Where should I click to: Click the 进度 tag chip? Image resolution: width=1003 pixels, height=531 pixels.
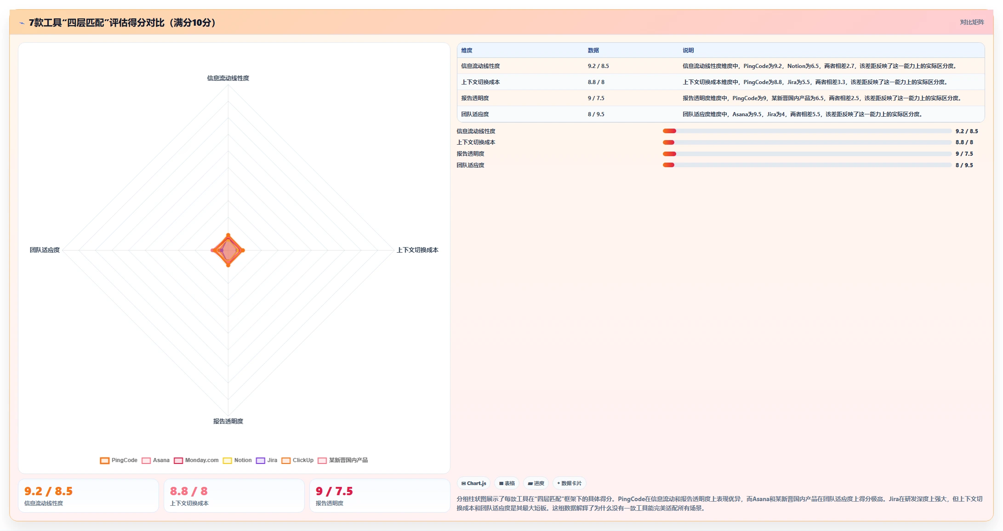click(x=536, y=483)
